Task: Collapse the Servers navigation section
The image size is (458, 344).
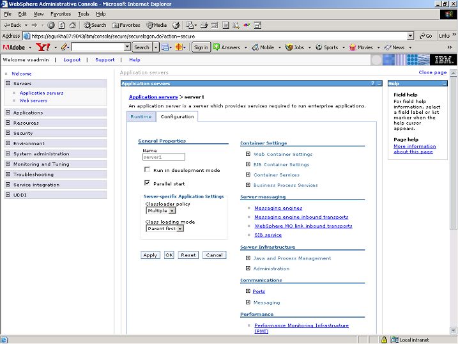Action: (x=8, y=83)
